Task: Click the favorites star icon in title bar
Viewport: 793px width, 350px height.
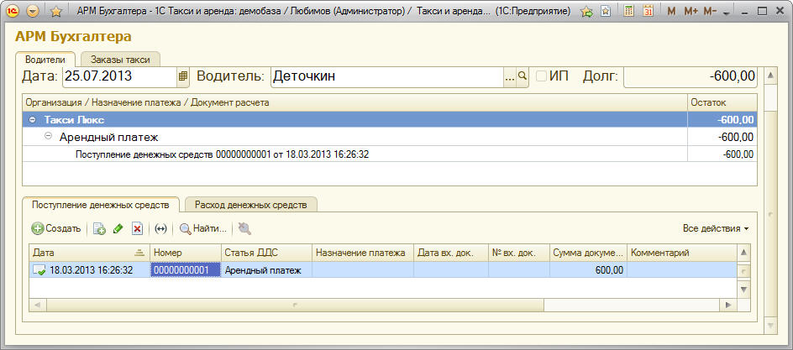Action: [x=56, y=12]
